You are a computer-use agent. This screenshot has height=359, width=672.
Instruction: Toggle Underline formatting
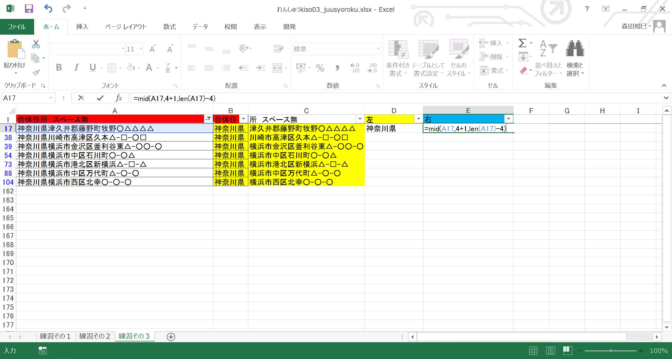92,68
